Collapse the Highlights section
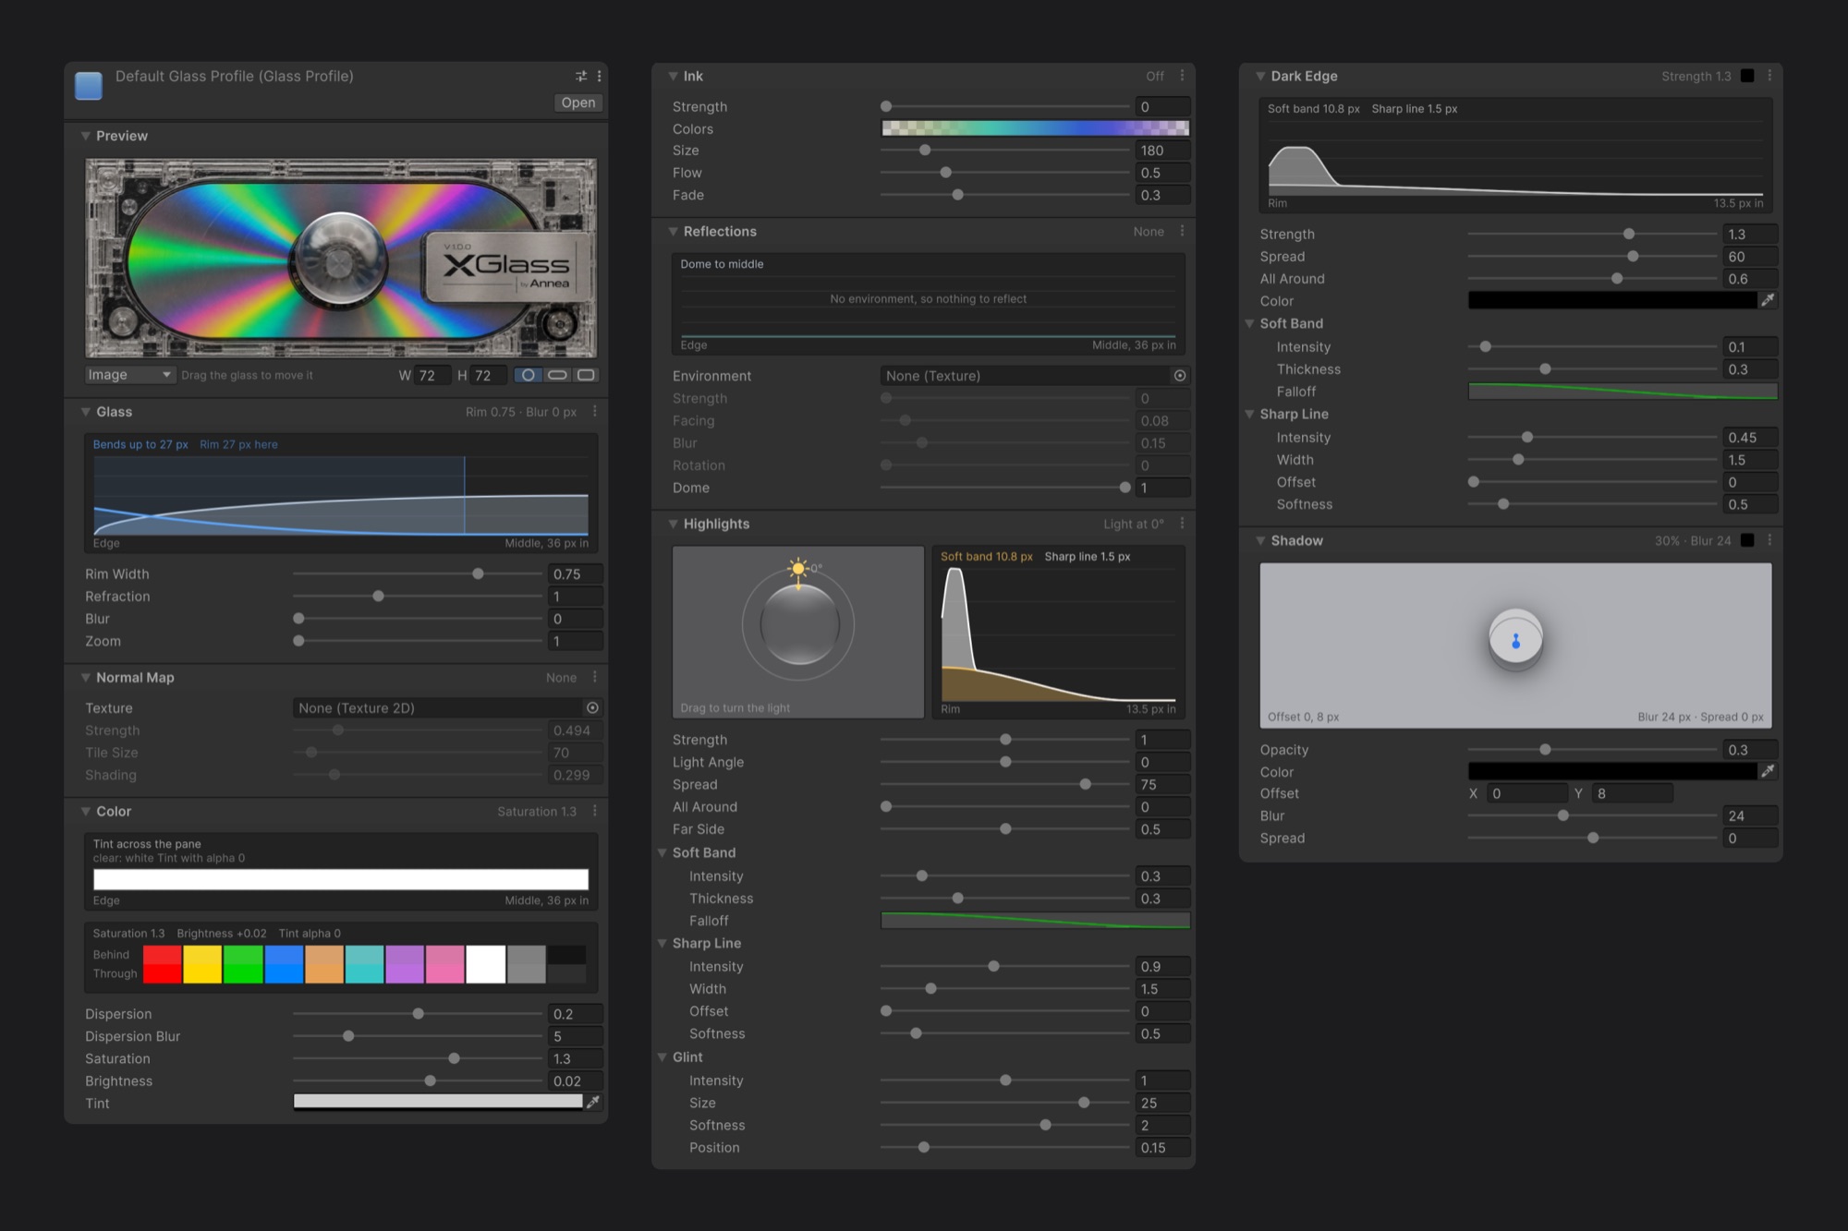 (x=673, y=524)
